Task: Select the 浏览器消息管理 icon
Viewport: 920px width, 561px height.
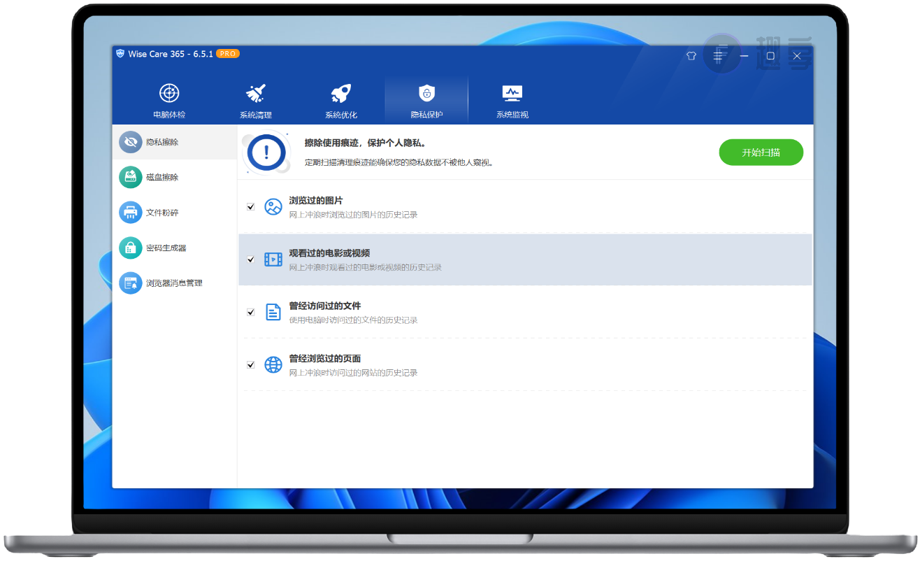Action: 130,283
